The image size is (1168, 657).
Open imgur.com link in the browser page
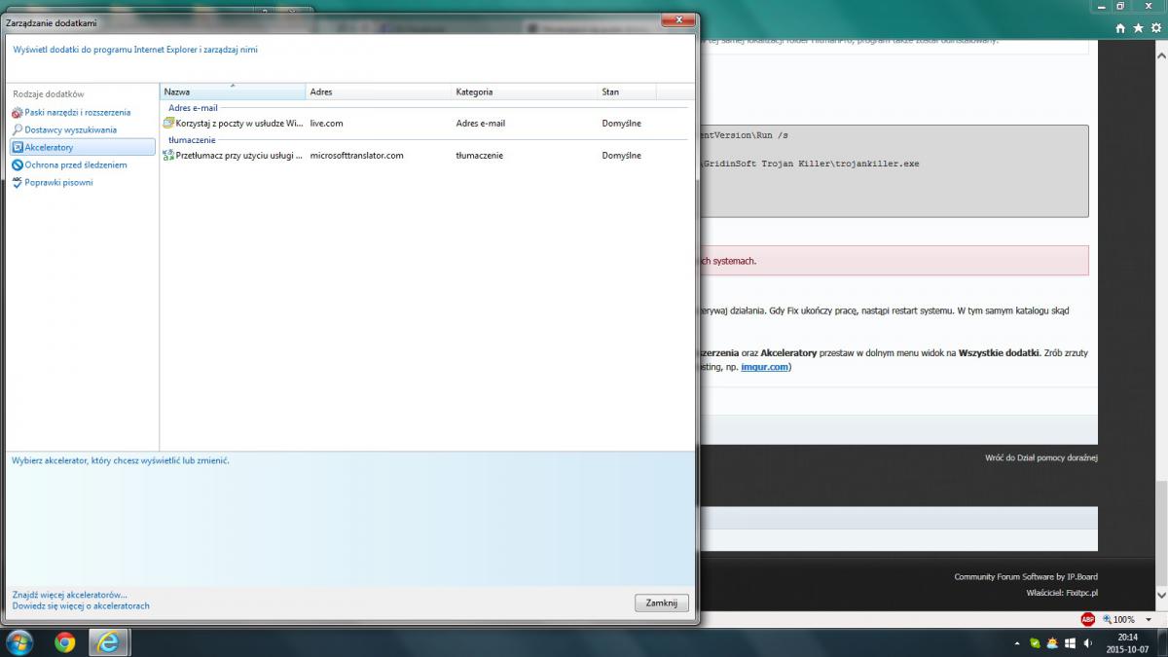pyautogui.click(x=764, y=367)
